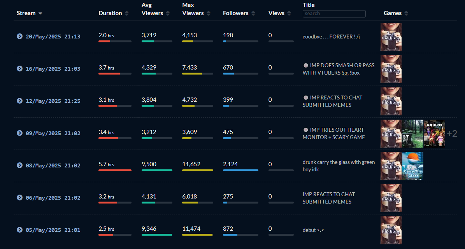Click the 5.7 hrs red duration bar
Screen dimensions: 465x249
click(x=115, y=171)
